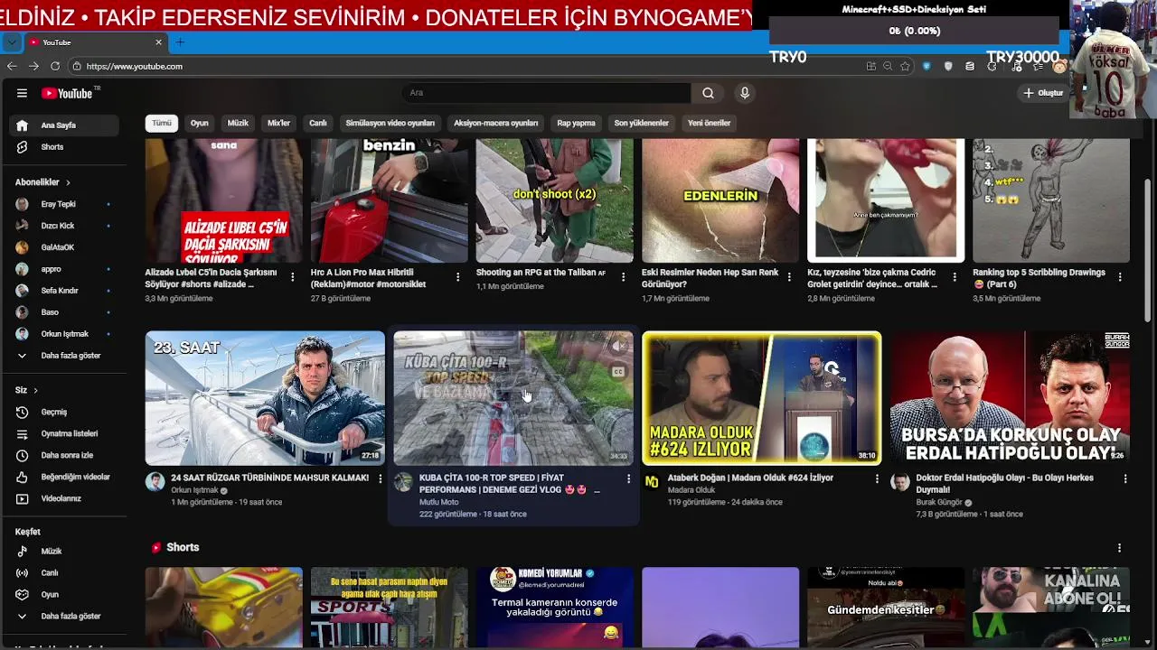
Task: Open the Baso channel
Action: tap(63, 312)
